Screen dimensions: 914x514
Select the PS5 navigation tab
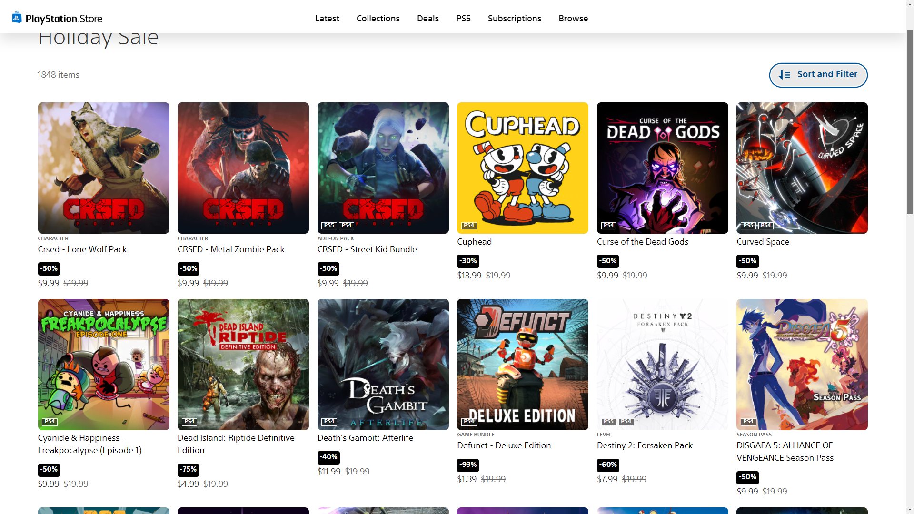click(463, 18)
